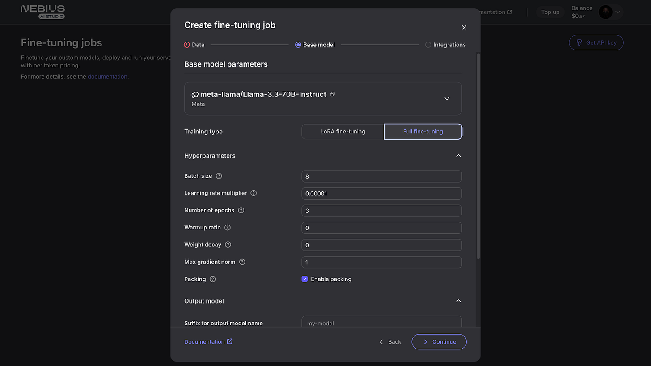Go to the Data step
The width and height of the screenshot is (651, 366).
click(x=194, y=45)
